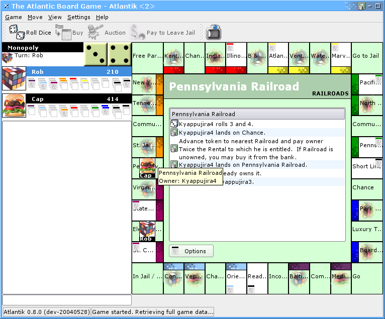Click the Ventnor Avenue board square
This screenshot has height=319, width=385.
(x=299, y=58)
